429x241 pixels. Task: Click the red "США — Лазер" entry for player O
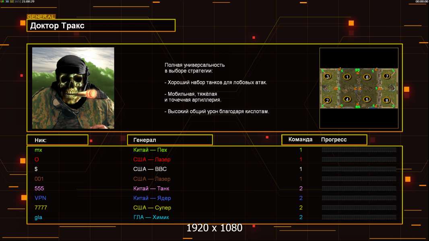click(x=152, y=159)
